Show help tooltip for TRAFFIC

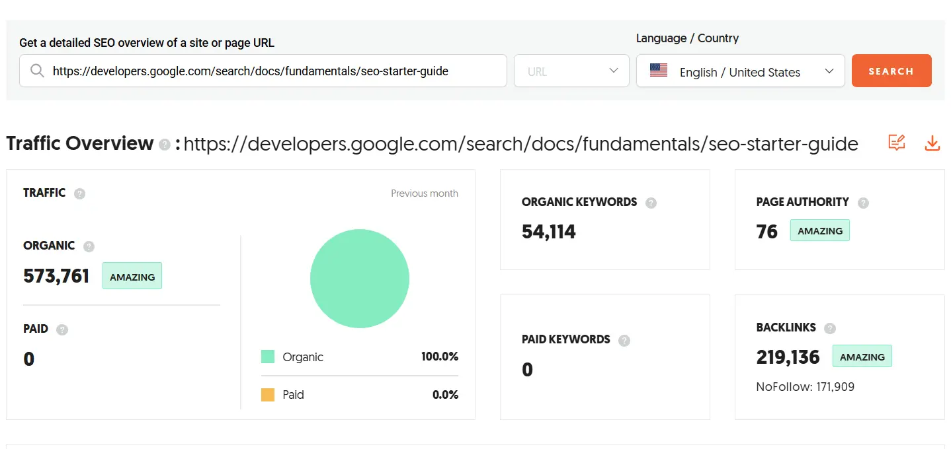pyautogui.click(x=80, y=193)
